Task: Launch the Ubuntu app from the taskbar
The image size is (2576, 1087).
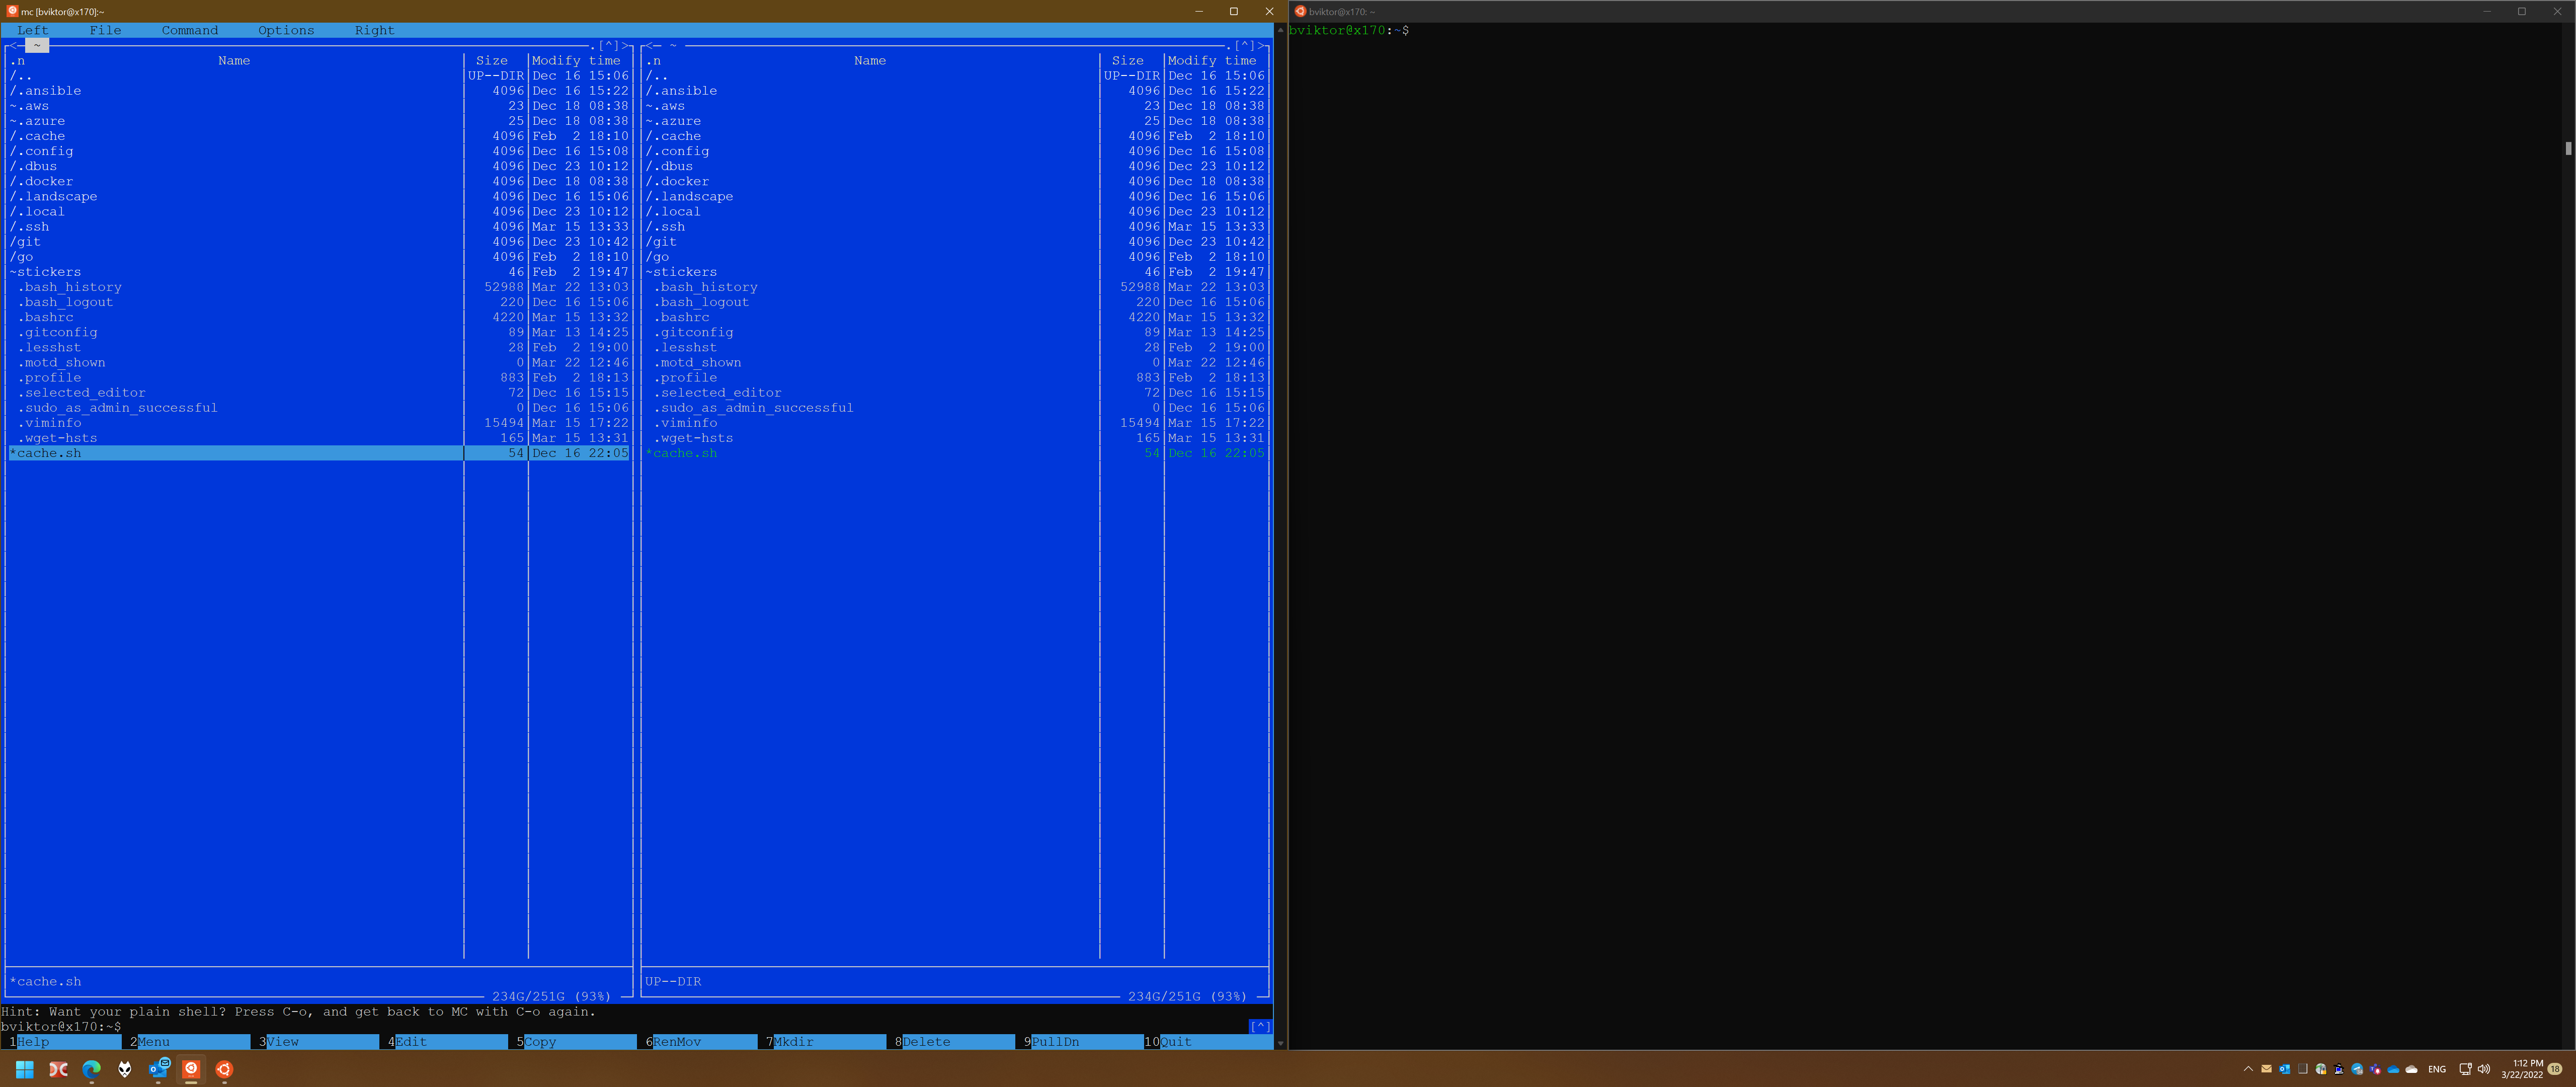Action: coord(224,1070)
